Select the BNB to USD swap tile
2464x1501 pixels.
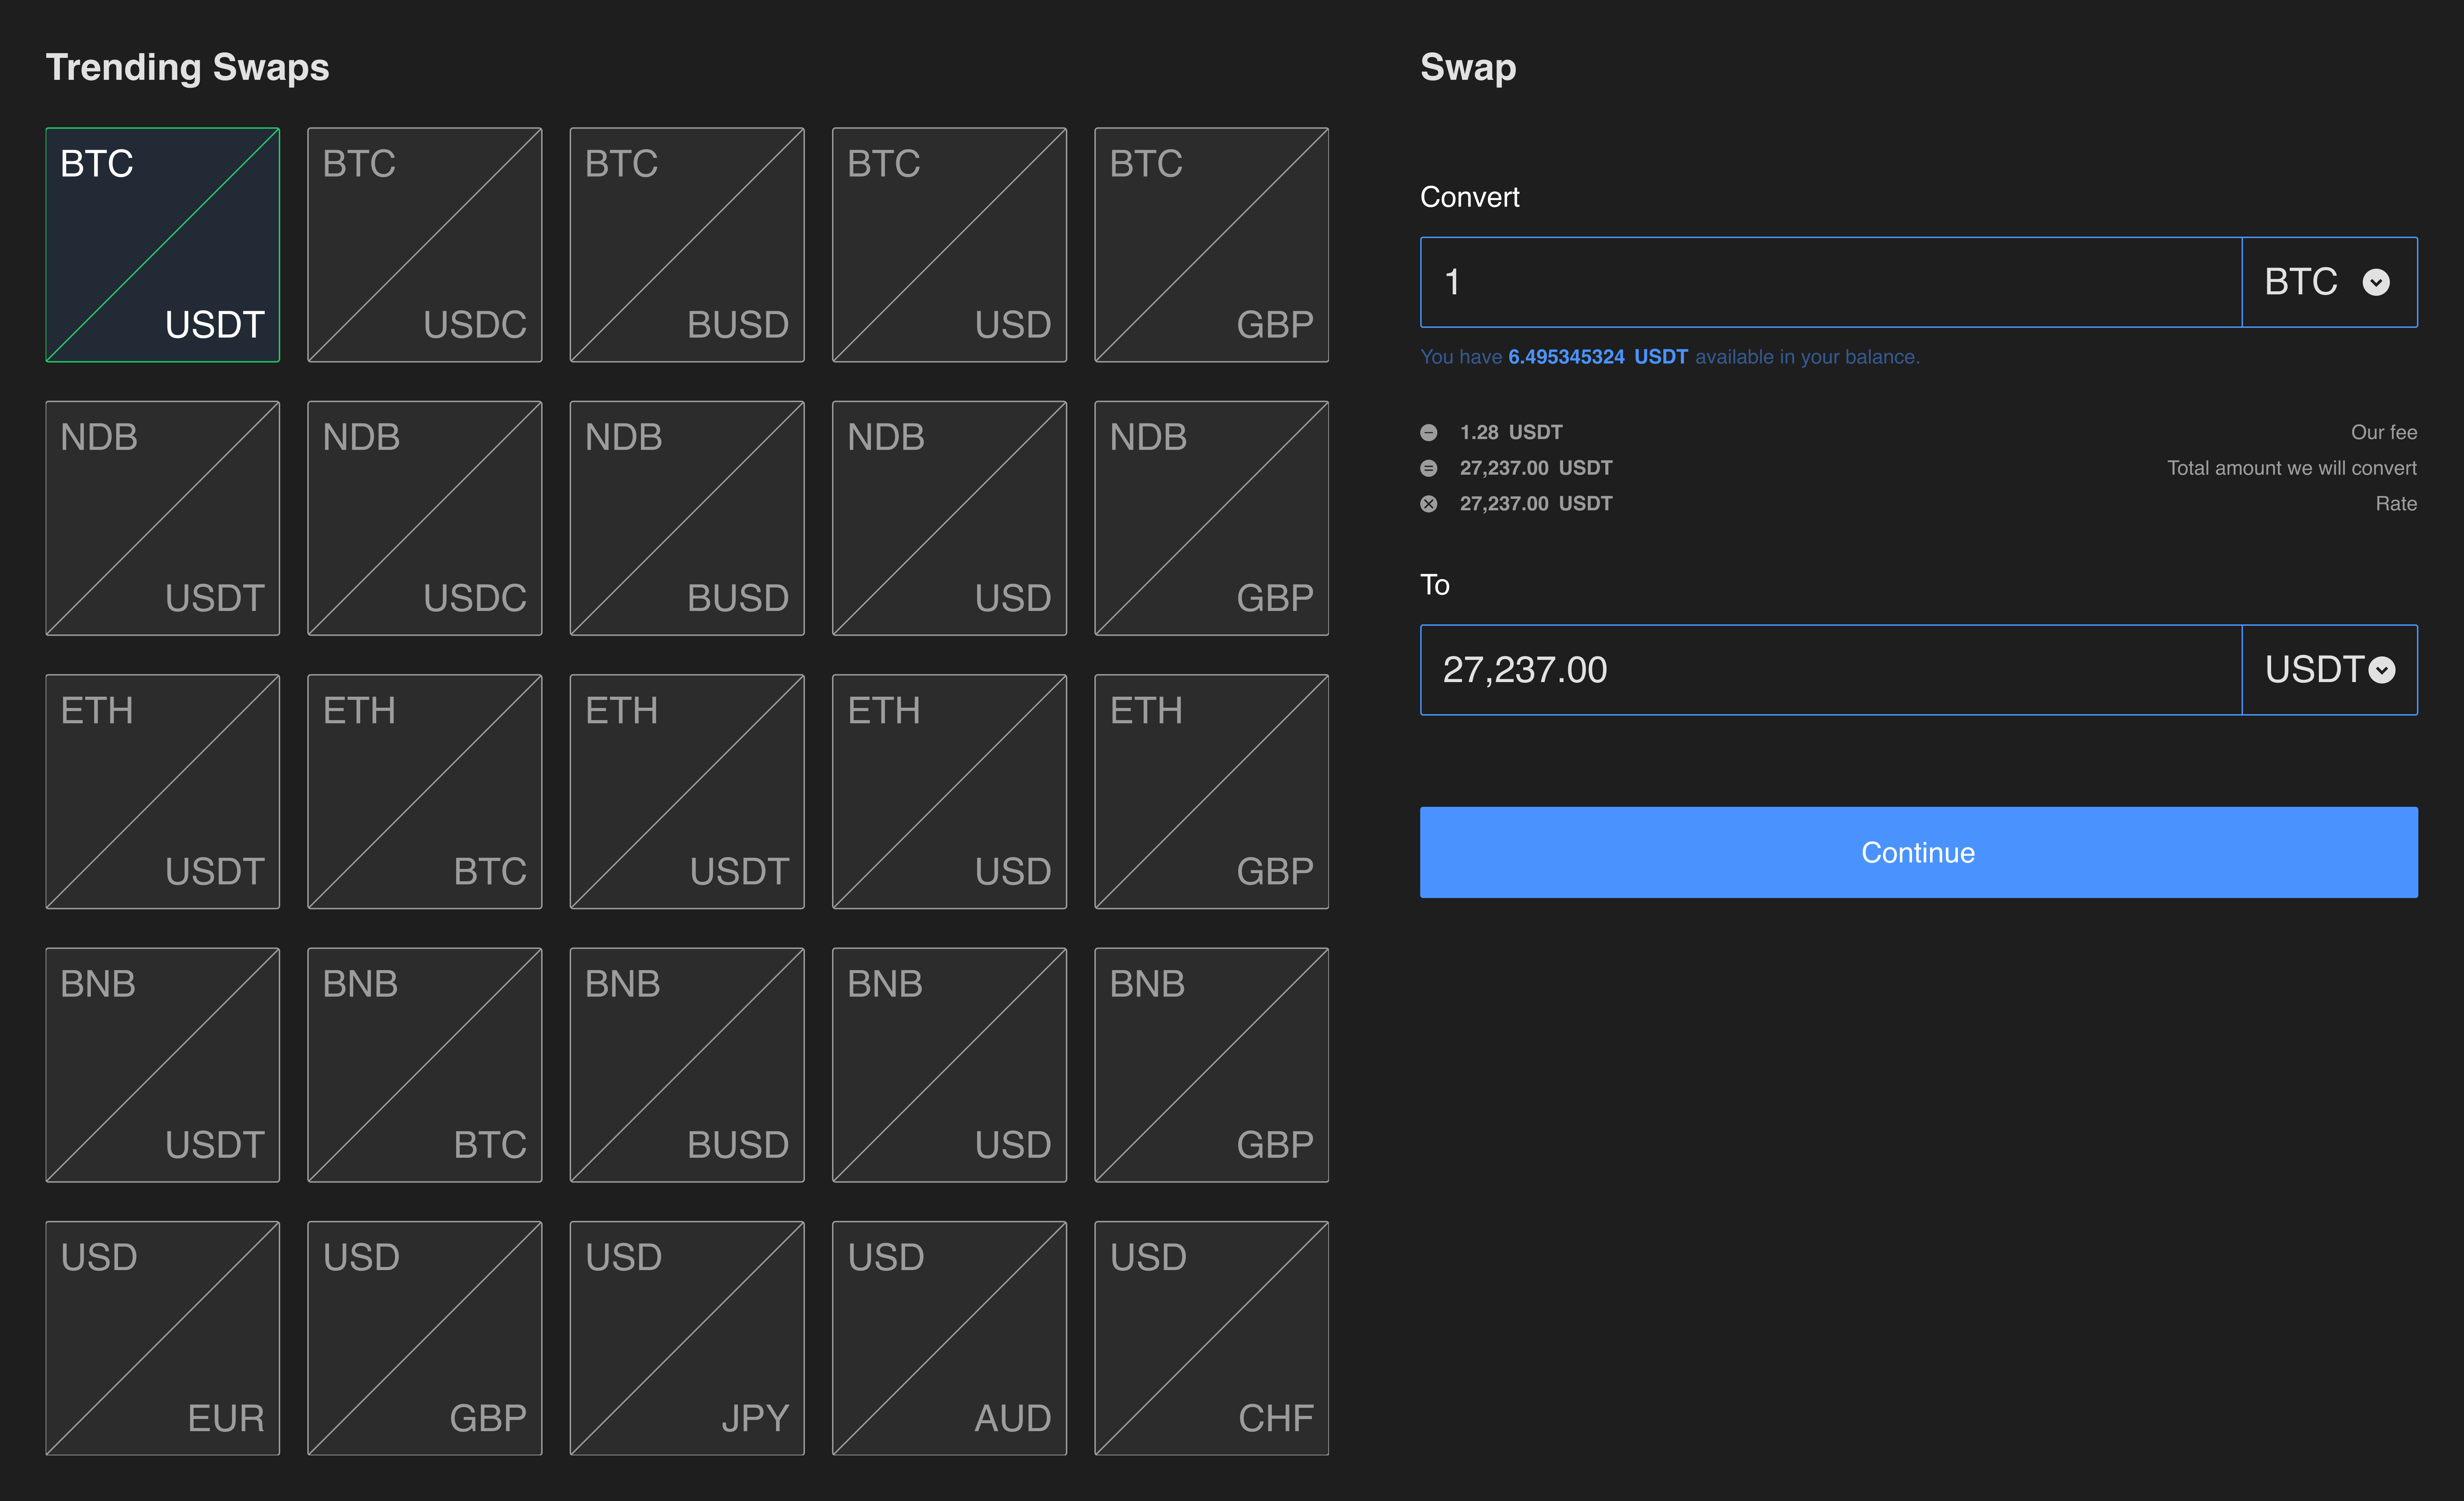[x=949, y=1064]
